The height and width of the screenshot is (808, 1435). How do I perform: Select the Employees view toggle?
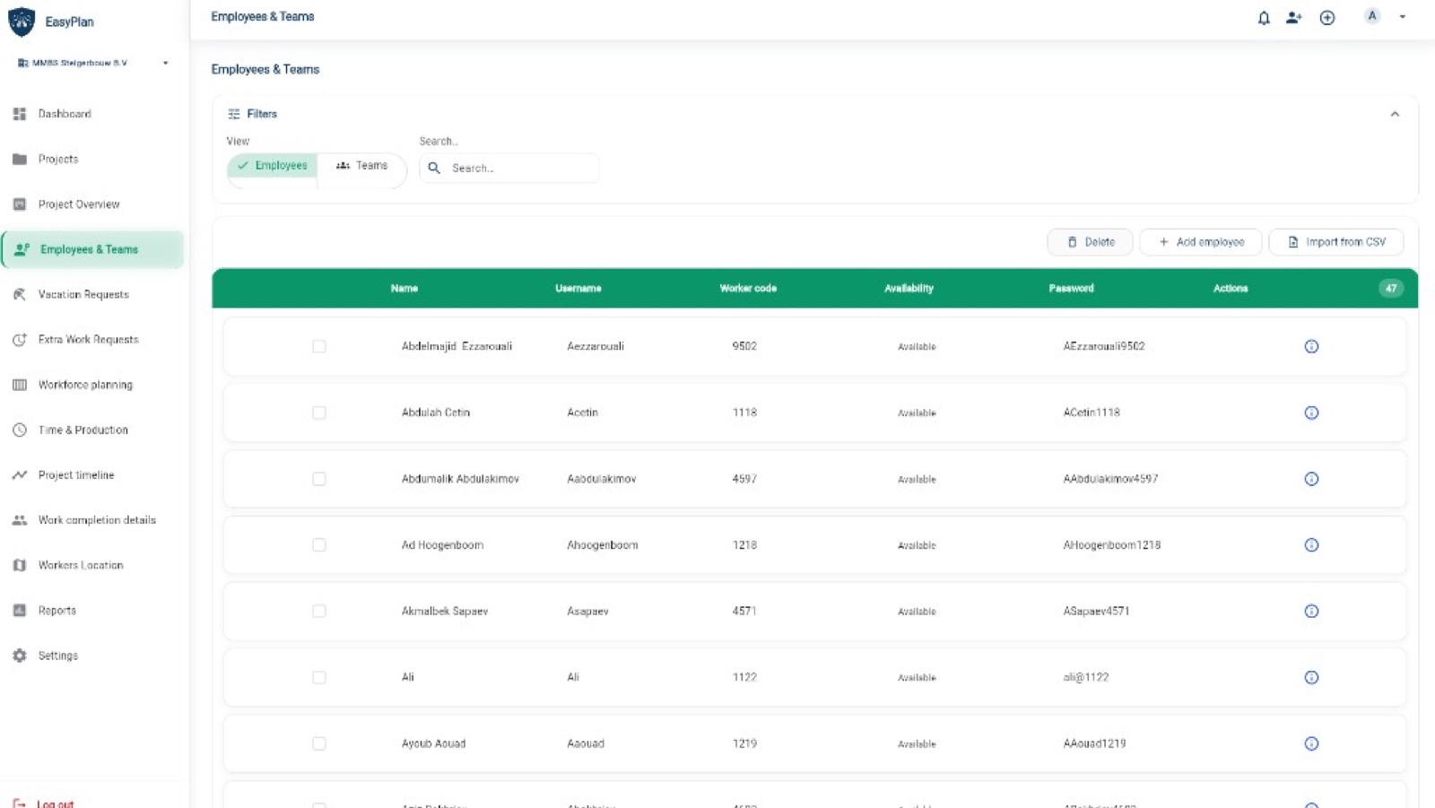(x=273, y=166)
